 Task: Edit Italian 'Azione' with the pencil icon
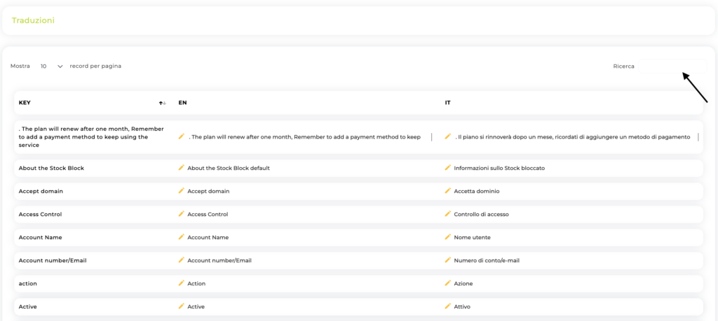click(x=448, y=283)
